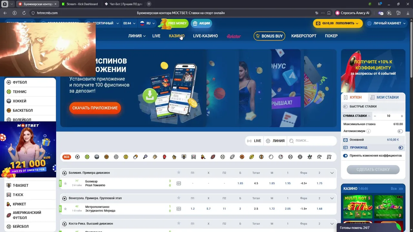
Task: Star the Венесуэла Примера league header
Action: coord(179,198)
